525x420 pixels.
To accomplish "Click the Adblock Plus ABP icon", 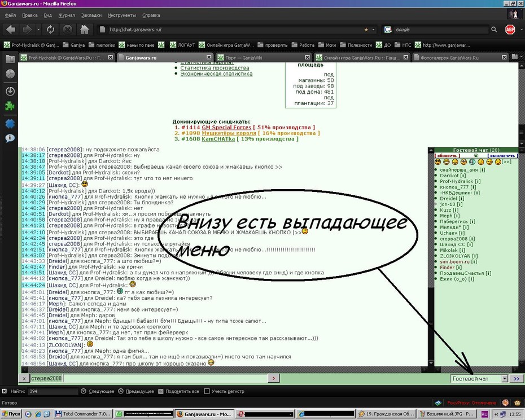I will pyautogui.click(x=510, y=29).
